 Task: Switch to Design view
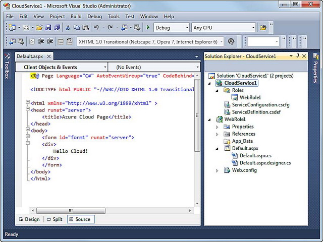coord(29,219)
